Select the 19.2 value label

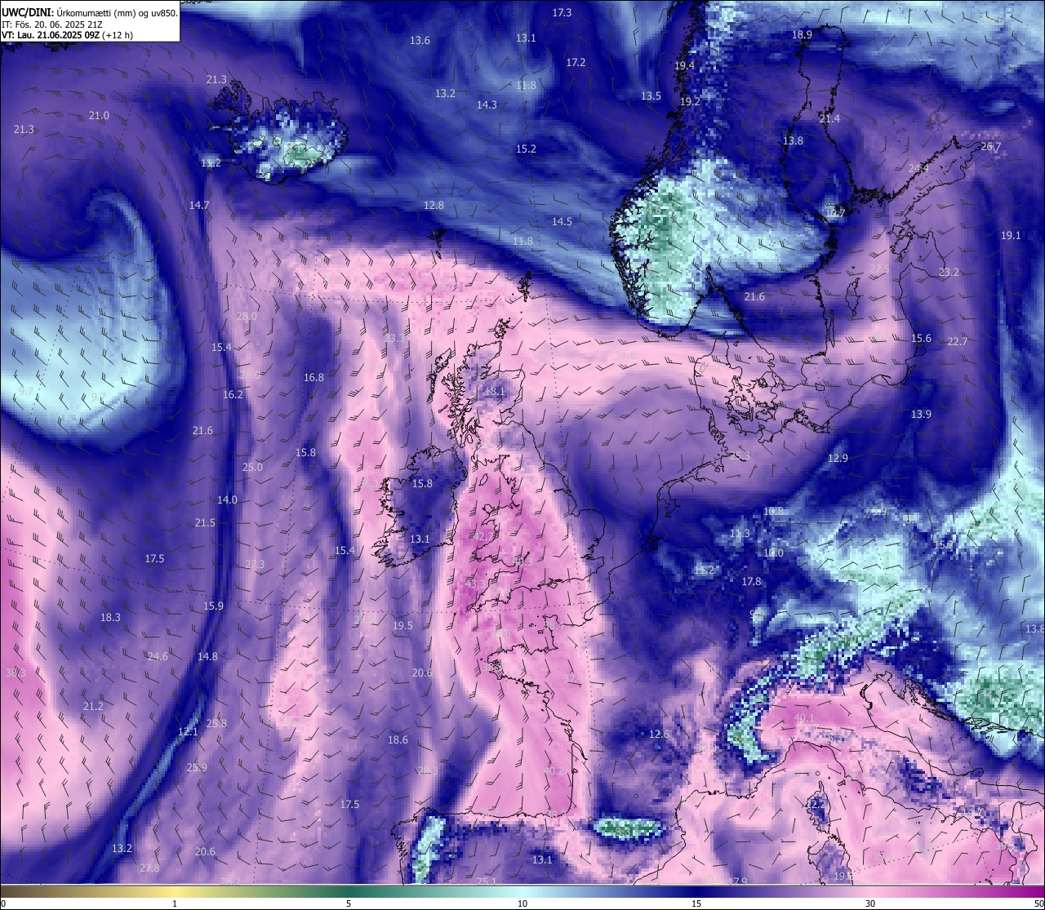tap(690, 102)
